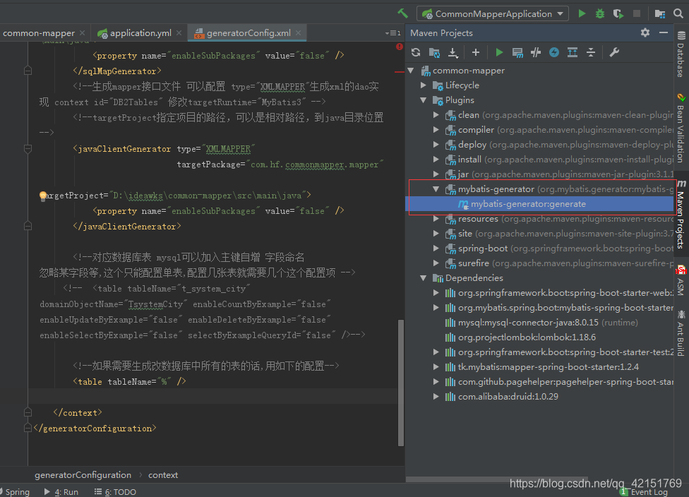Open the Spring tool window
Viewport: 689px width, 497px height.
click(x=16, y=492)
